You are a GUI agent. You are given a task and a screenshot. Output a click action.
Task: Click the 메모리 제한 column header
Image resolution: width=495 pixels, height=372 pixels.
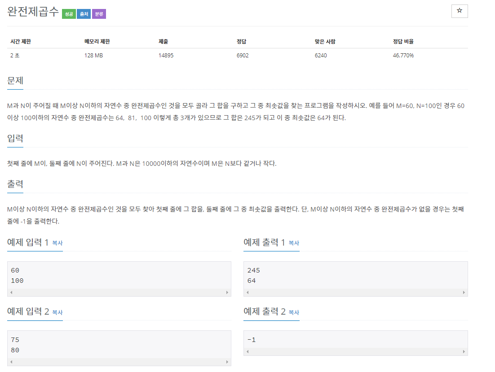(x=97, y=42)
